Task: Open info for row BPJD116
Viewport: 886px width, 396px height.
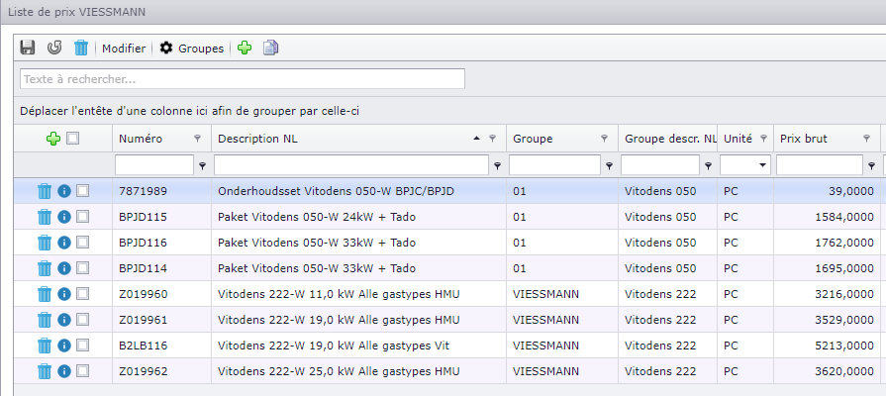Action: point(64,243)
